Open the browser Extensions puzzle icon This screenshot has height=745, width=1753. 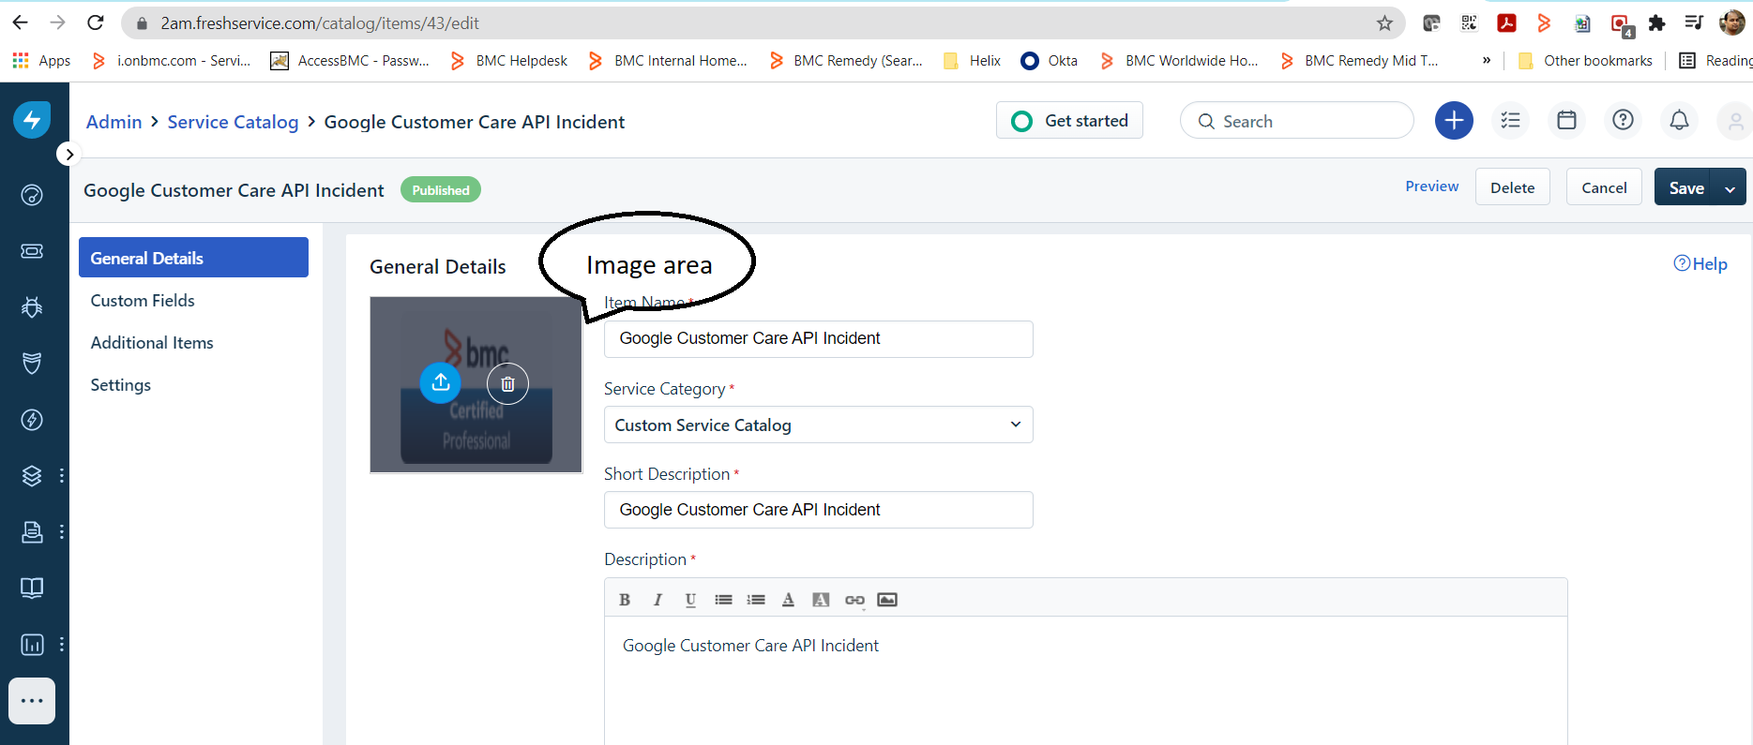coord(1657,23)
